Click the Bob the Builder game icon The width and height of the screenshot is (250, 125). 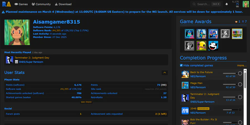pyautogui.click(x=185, y=122)
